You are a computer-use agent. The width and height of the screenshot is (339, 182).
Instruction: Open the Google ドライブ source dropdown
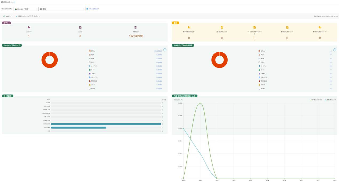coord(26,9)
